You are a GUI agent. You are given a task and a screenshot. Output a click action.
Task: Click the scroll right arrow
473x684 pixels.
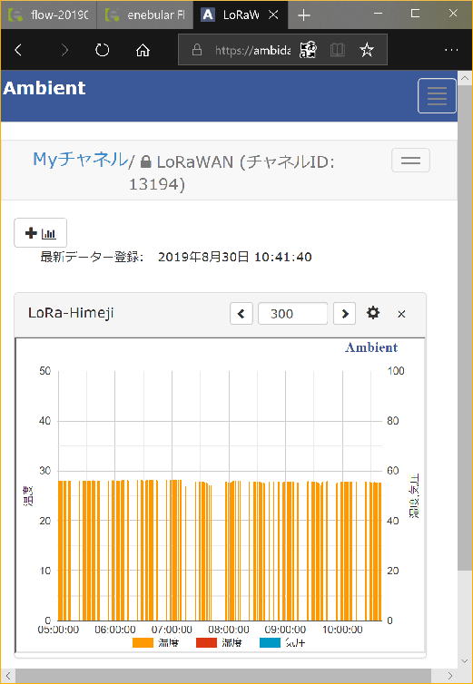click(449, 676)
